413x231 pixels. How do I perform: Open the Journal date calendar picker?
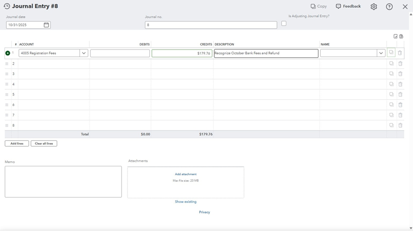pyautogui.click(x=46, y=25)
